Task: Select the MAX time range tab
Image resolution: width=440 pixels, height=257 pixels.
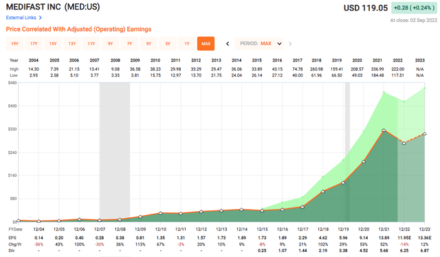Action: 206,44
